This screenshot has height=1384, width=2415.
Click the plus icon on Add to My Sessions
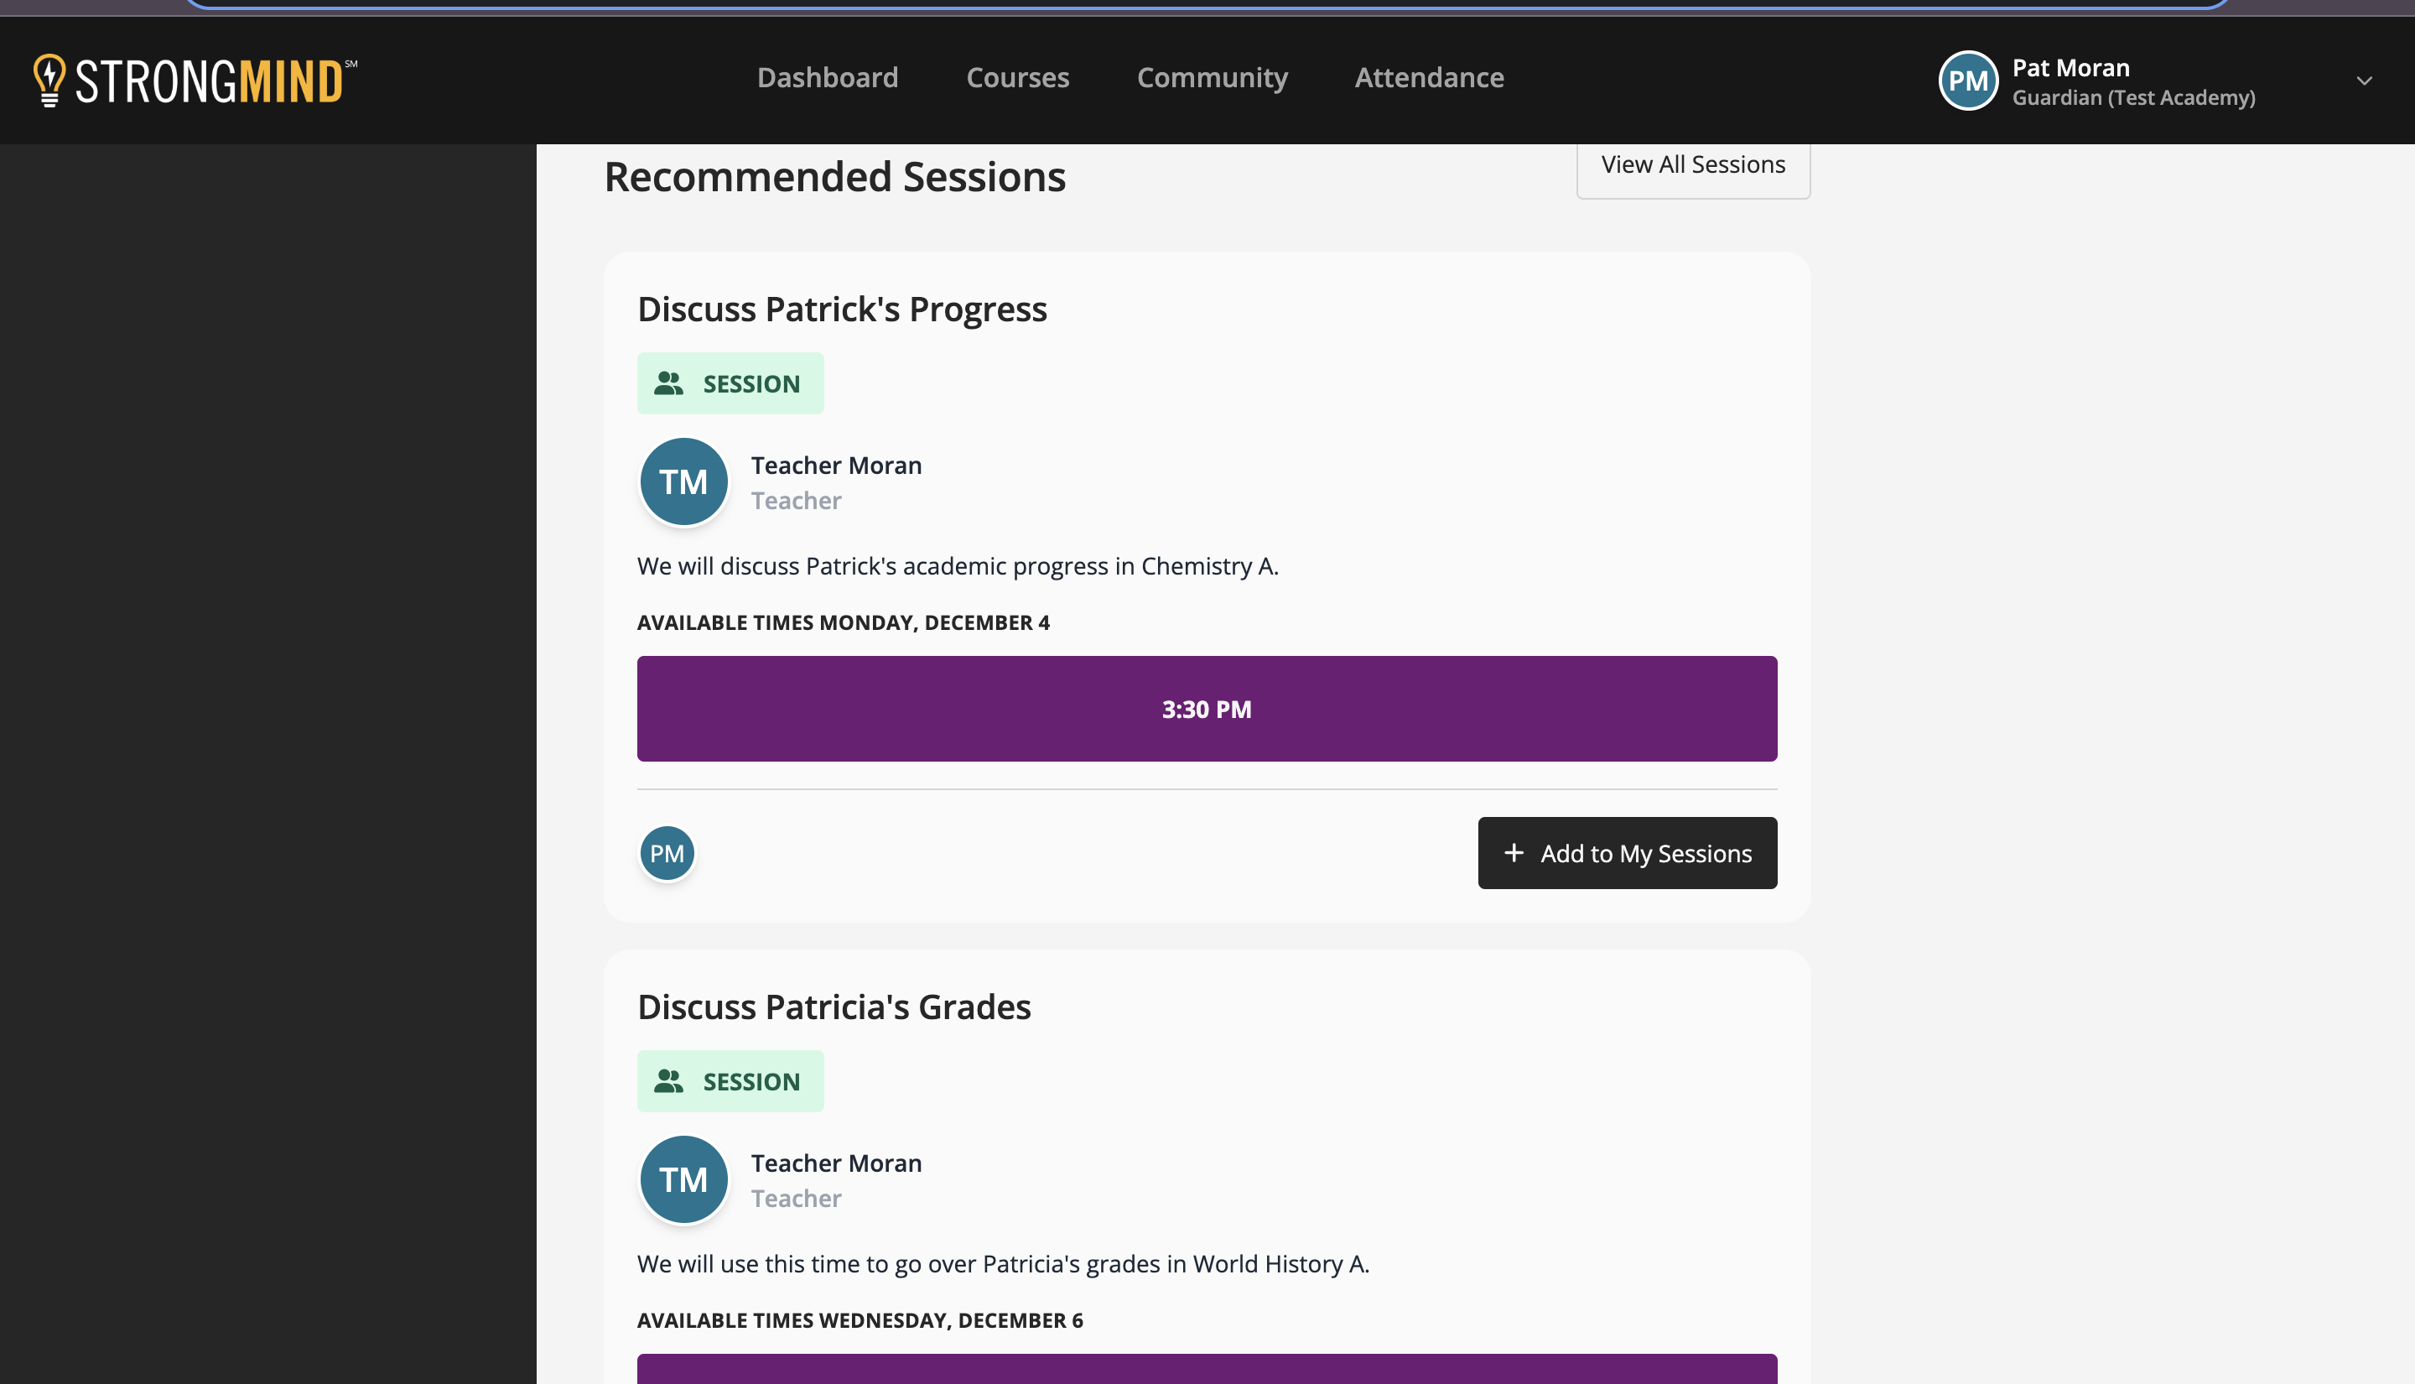(x=1514, y=853)
